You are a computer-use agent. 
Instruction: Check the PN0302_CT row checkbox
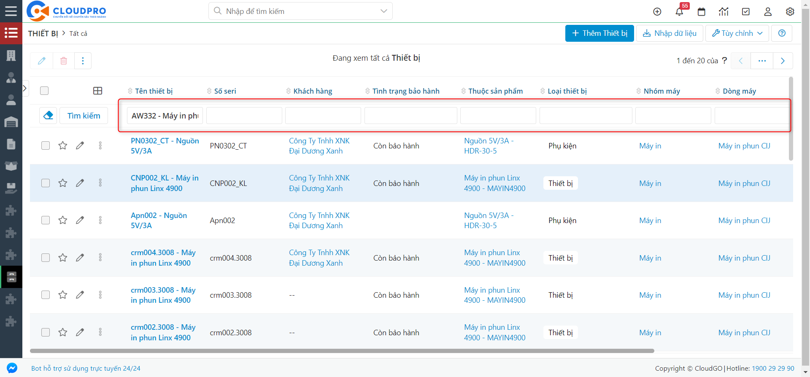click(x=46, y=145)
